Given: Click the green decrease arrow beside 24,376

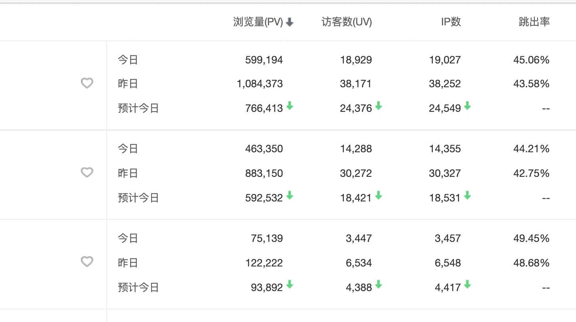Looking at the screenshot, I should click(379, 106).
